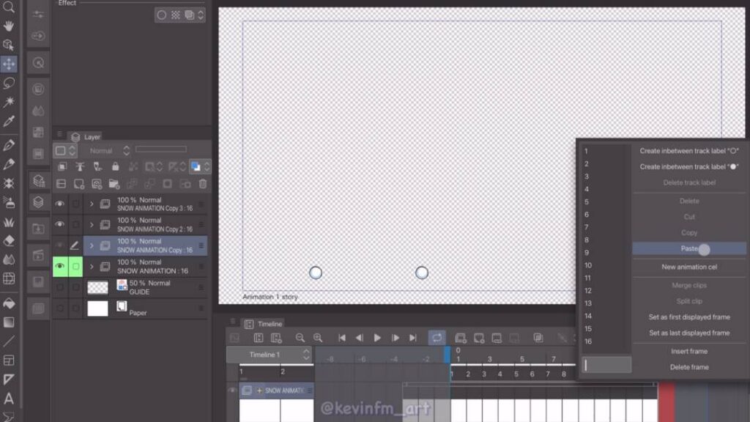
Task: Select the Eyedropper tool
Action: point(9,121)
